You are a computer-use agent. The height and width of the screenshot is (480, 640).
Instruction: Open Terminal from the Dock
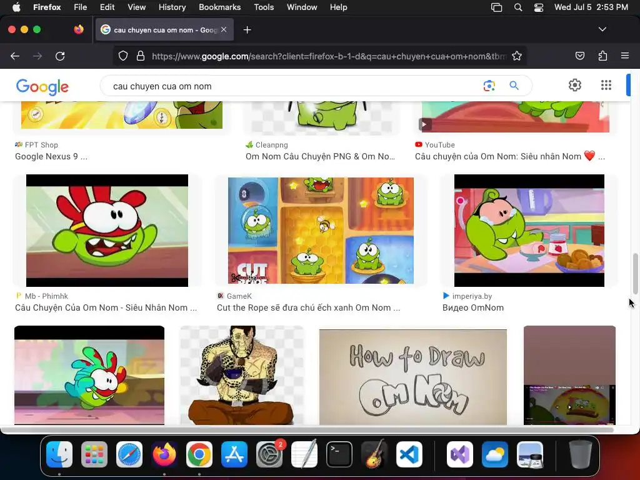(x=339, y=454)
